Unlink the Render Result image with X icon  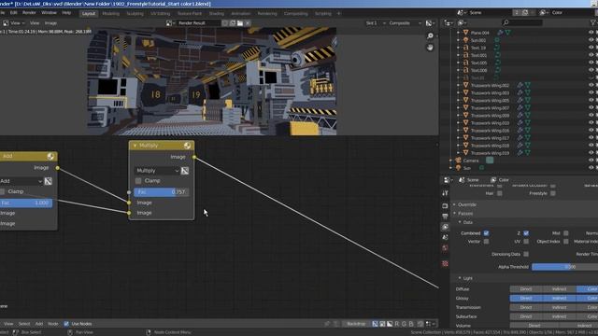point(248,22)
